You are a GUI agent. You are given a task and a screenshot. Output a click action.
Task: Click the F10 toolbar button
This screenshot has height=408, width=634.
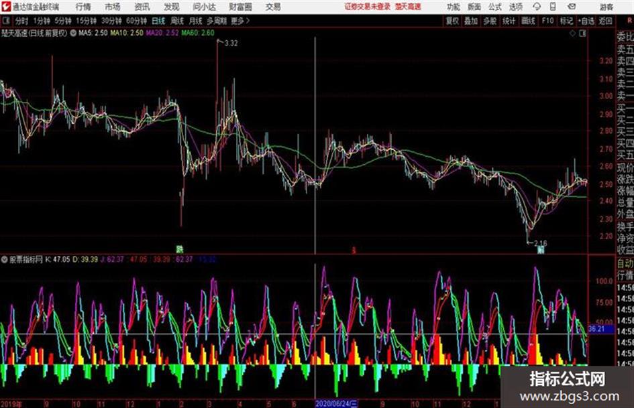(548, 21)
